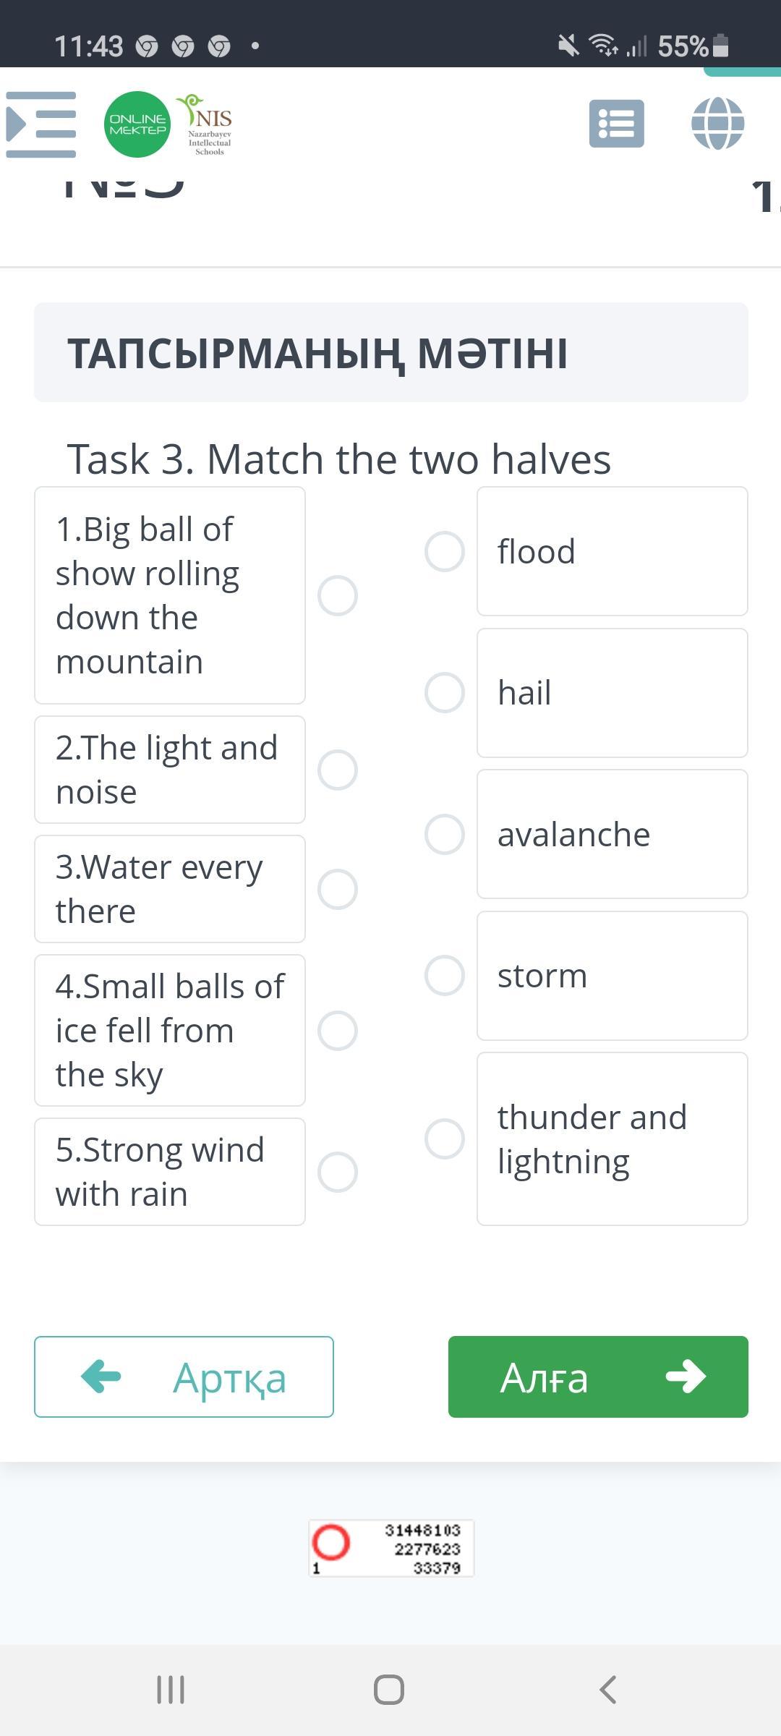This screenshot has height=1736, width=781.
Task: Open the sidebar menu expand icon
Action: coord(41,124)
